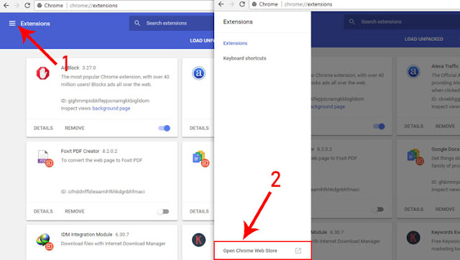This screenshot has height=260, width=460.
Task: Click the back arrow in left browser window
Action: [x=6, y=5]
